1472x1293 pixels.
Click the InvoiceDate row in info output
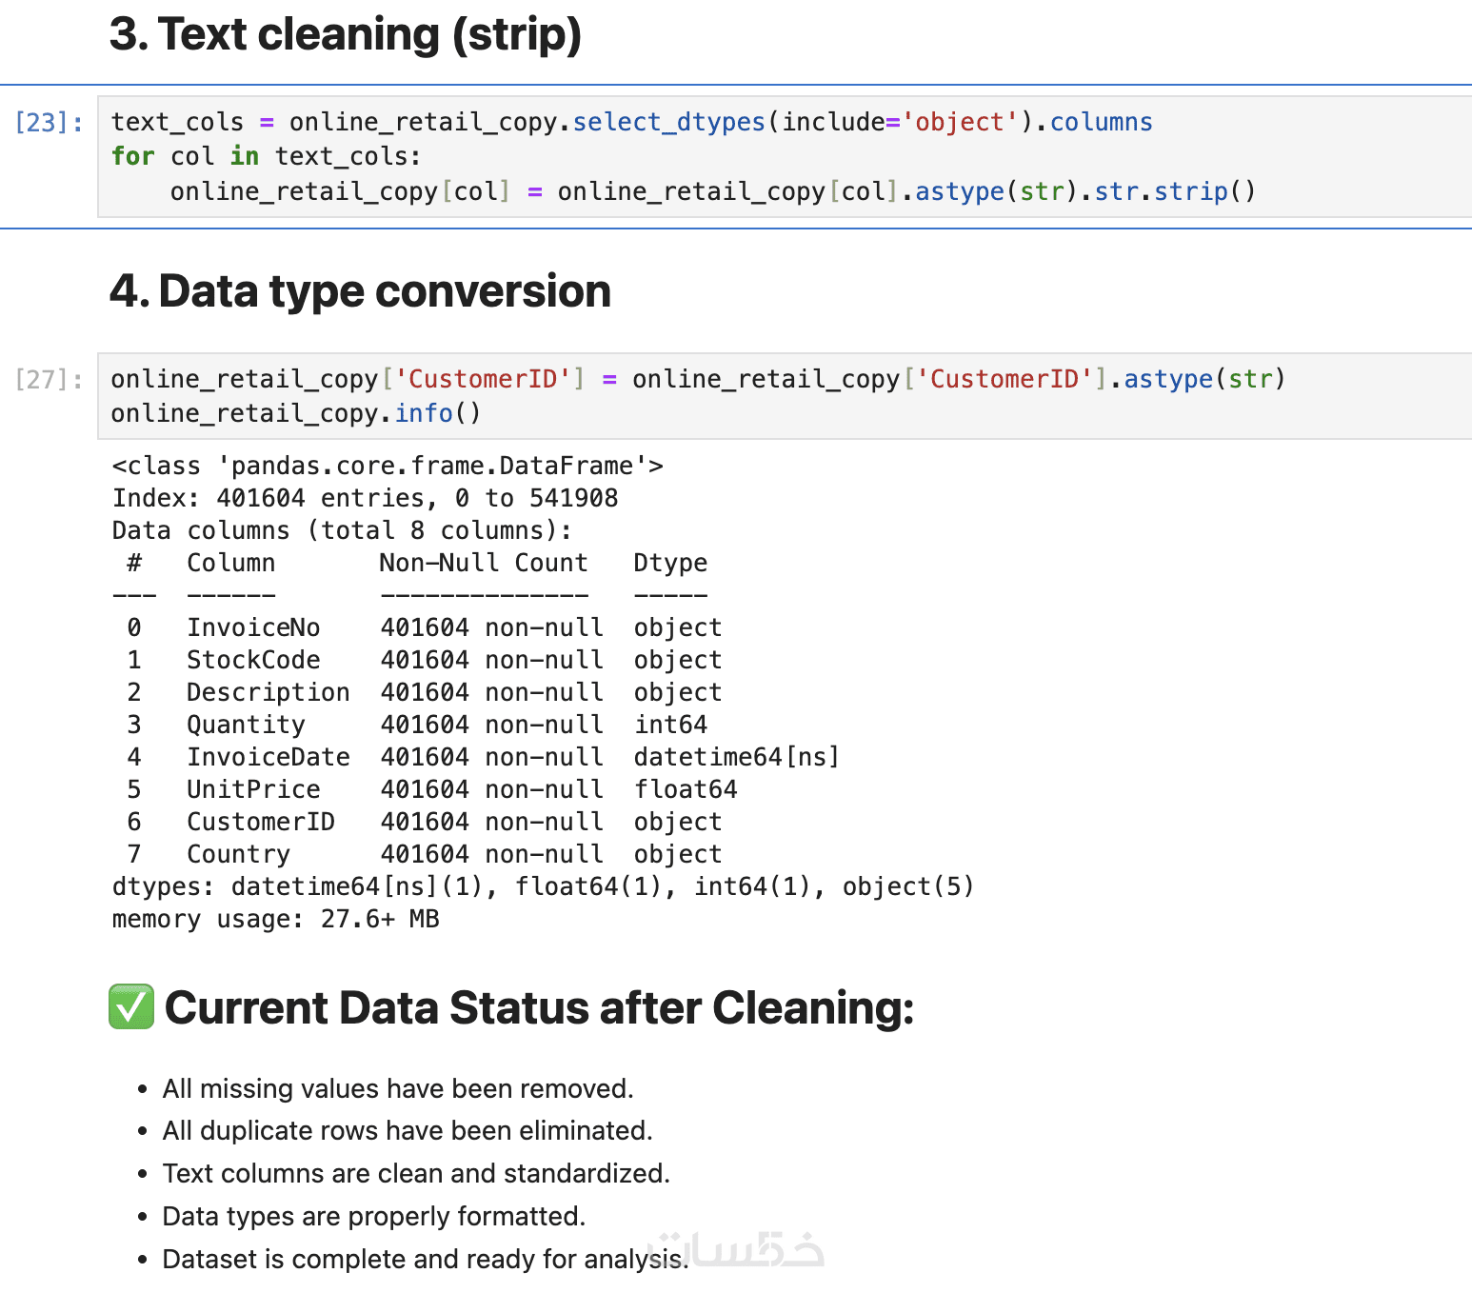(x=476, y=758)
